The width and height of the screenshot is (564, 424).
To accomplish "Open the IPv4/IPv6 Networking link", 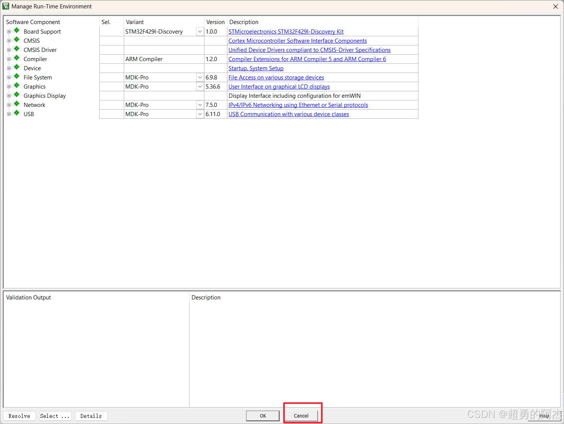I will (x=298, y=105).
